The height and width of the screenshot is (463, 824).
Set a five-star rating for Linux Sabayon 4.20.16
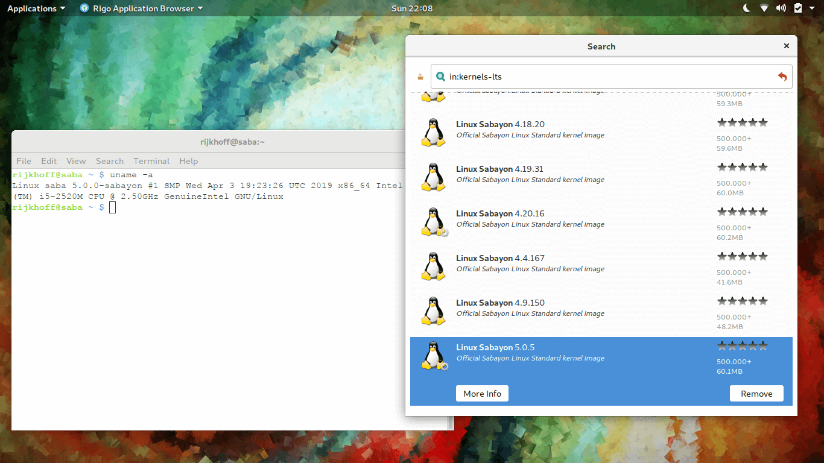763,211
